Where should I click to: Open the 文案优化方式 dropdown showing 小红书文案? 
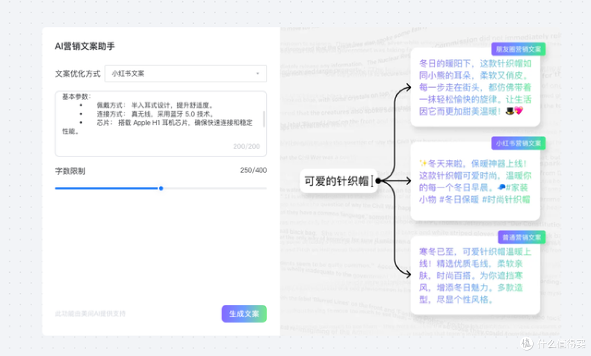tap(186, 73)
